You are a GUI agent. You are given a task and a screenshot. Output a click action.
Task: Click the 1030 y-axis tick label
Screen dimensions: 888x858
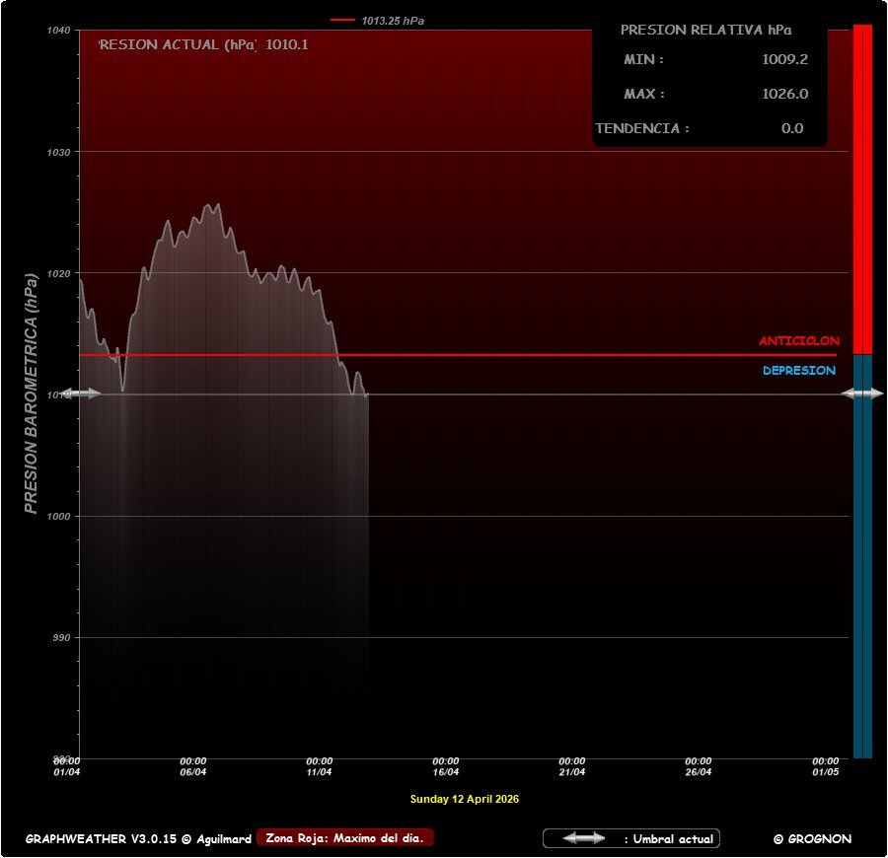pyautogui.click(x=60, y=152)
